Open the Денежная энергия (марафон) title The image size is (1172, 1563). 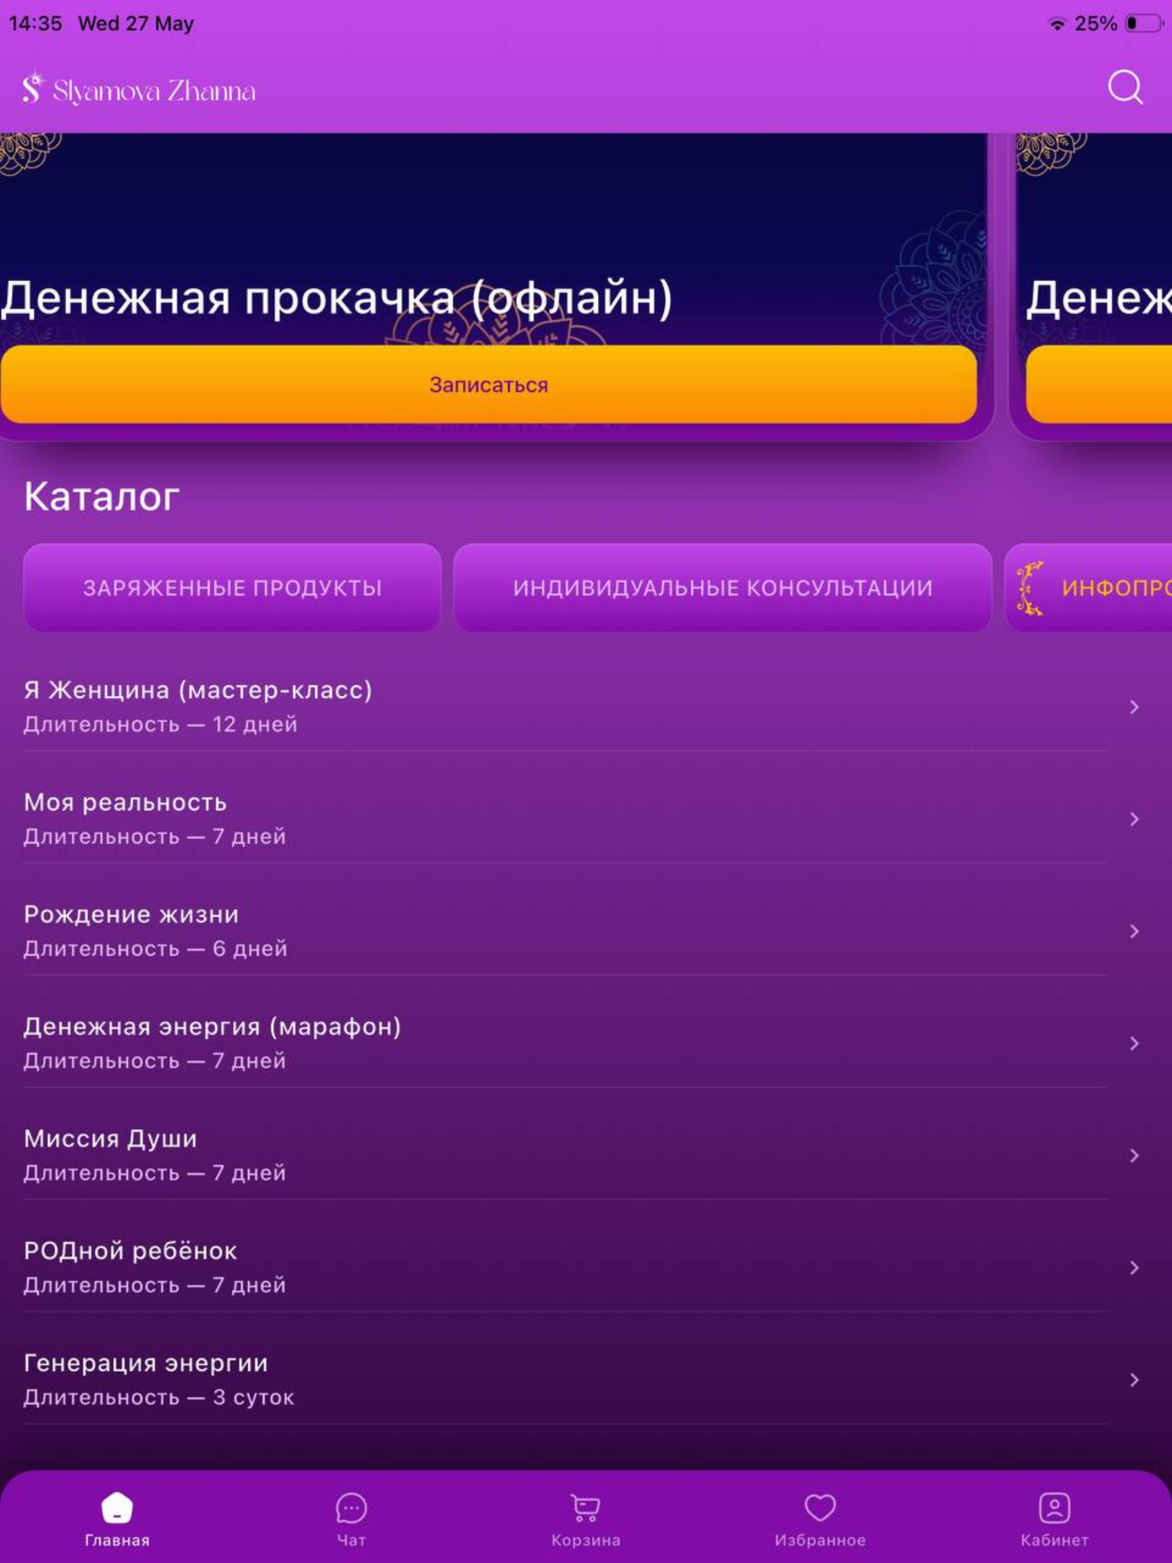pos(212,1027)
